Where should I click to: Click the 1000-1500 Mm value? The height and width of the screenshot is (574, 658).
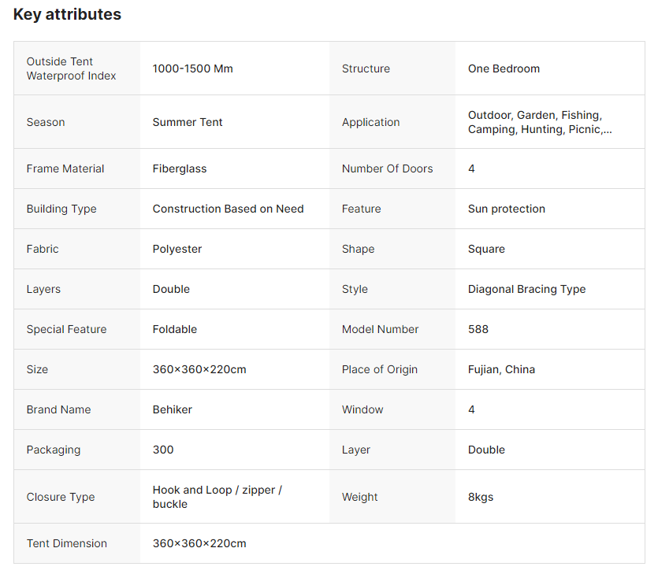(192, 69)
